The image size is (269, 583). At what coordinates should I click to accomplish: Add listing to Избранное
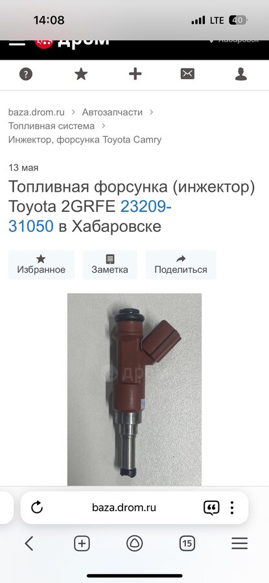41,265
